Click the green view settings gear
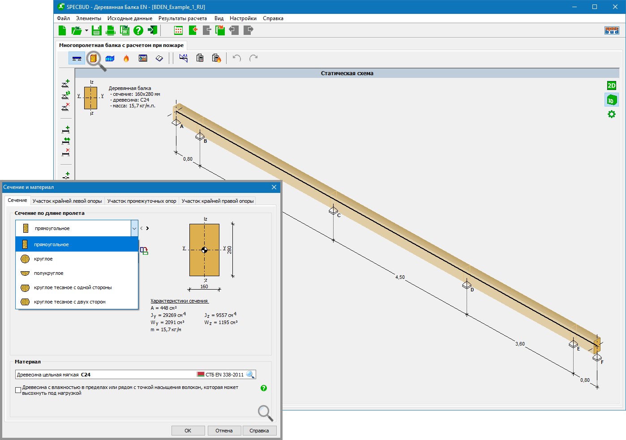 611,115
